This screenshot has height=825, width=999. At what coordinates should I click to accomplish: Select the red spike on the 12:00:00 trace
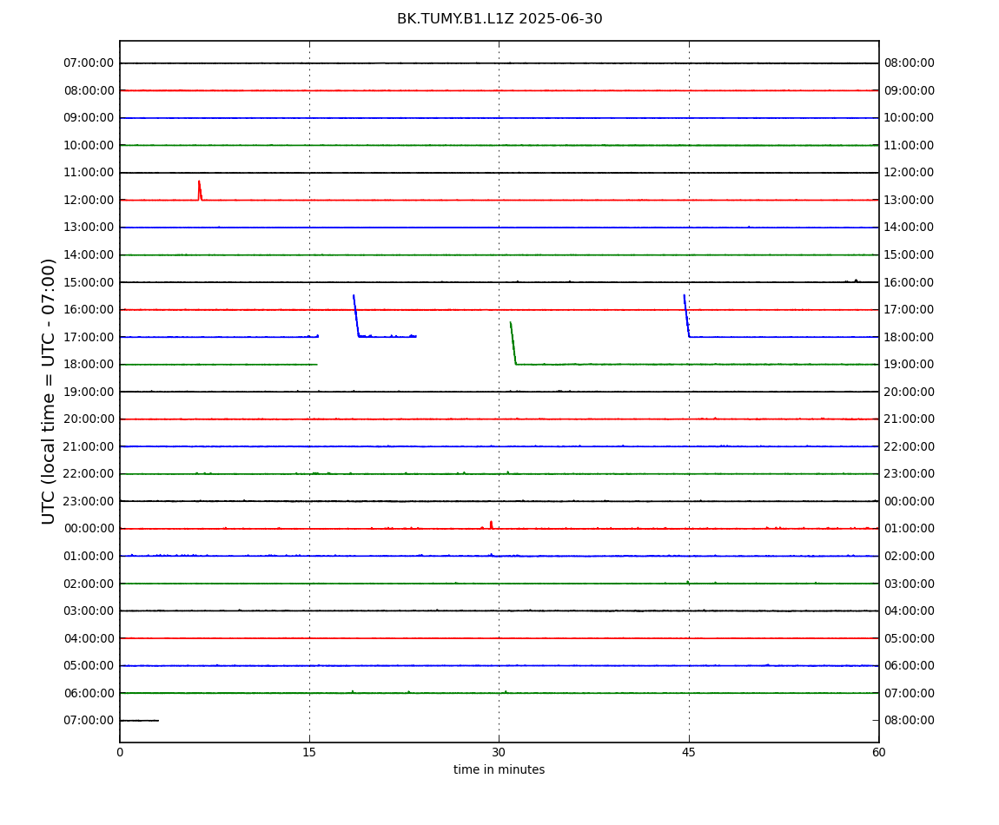click(x=200, y=190)
